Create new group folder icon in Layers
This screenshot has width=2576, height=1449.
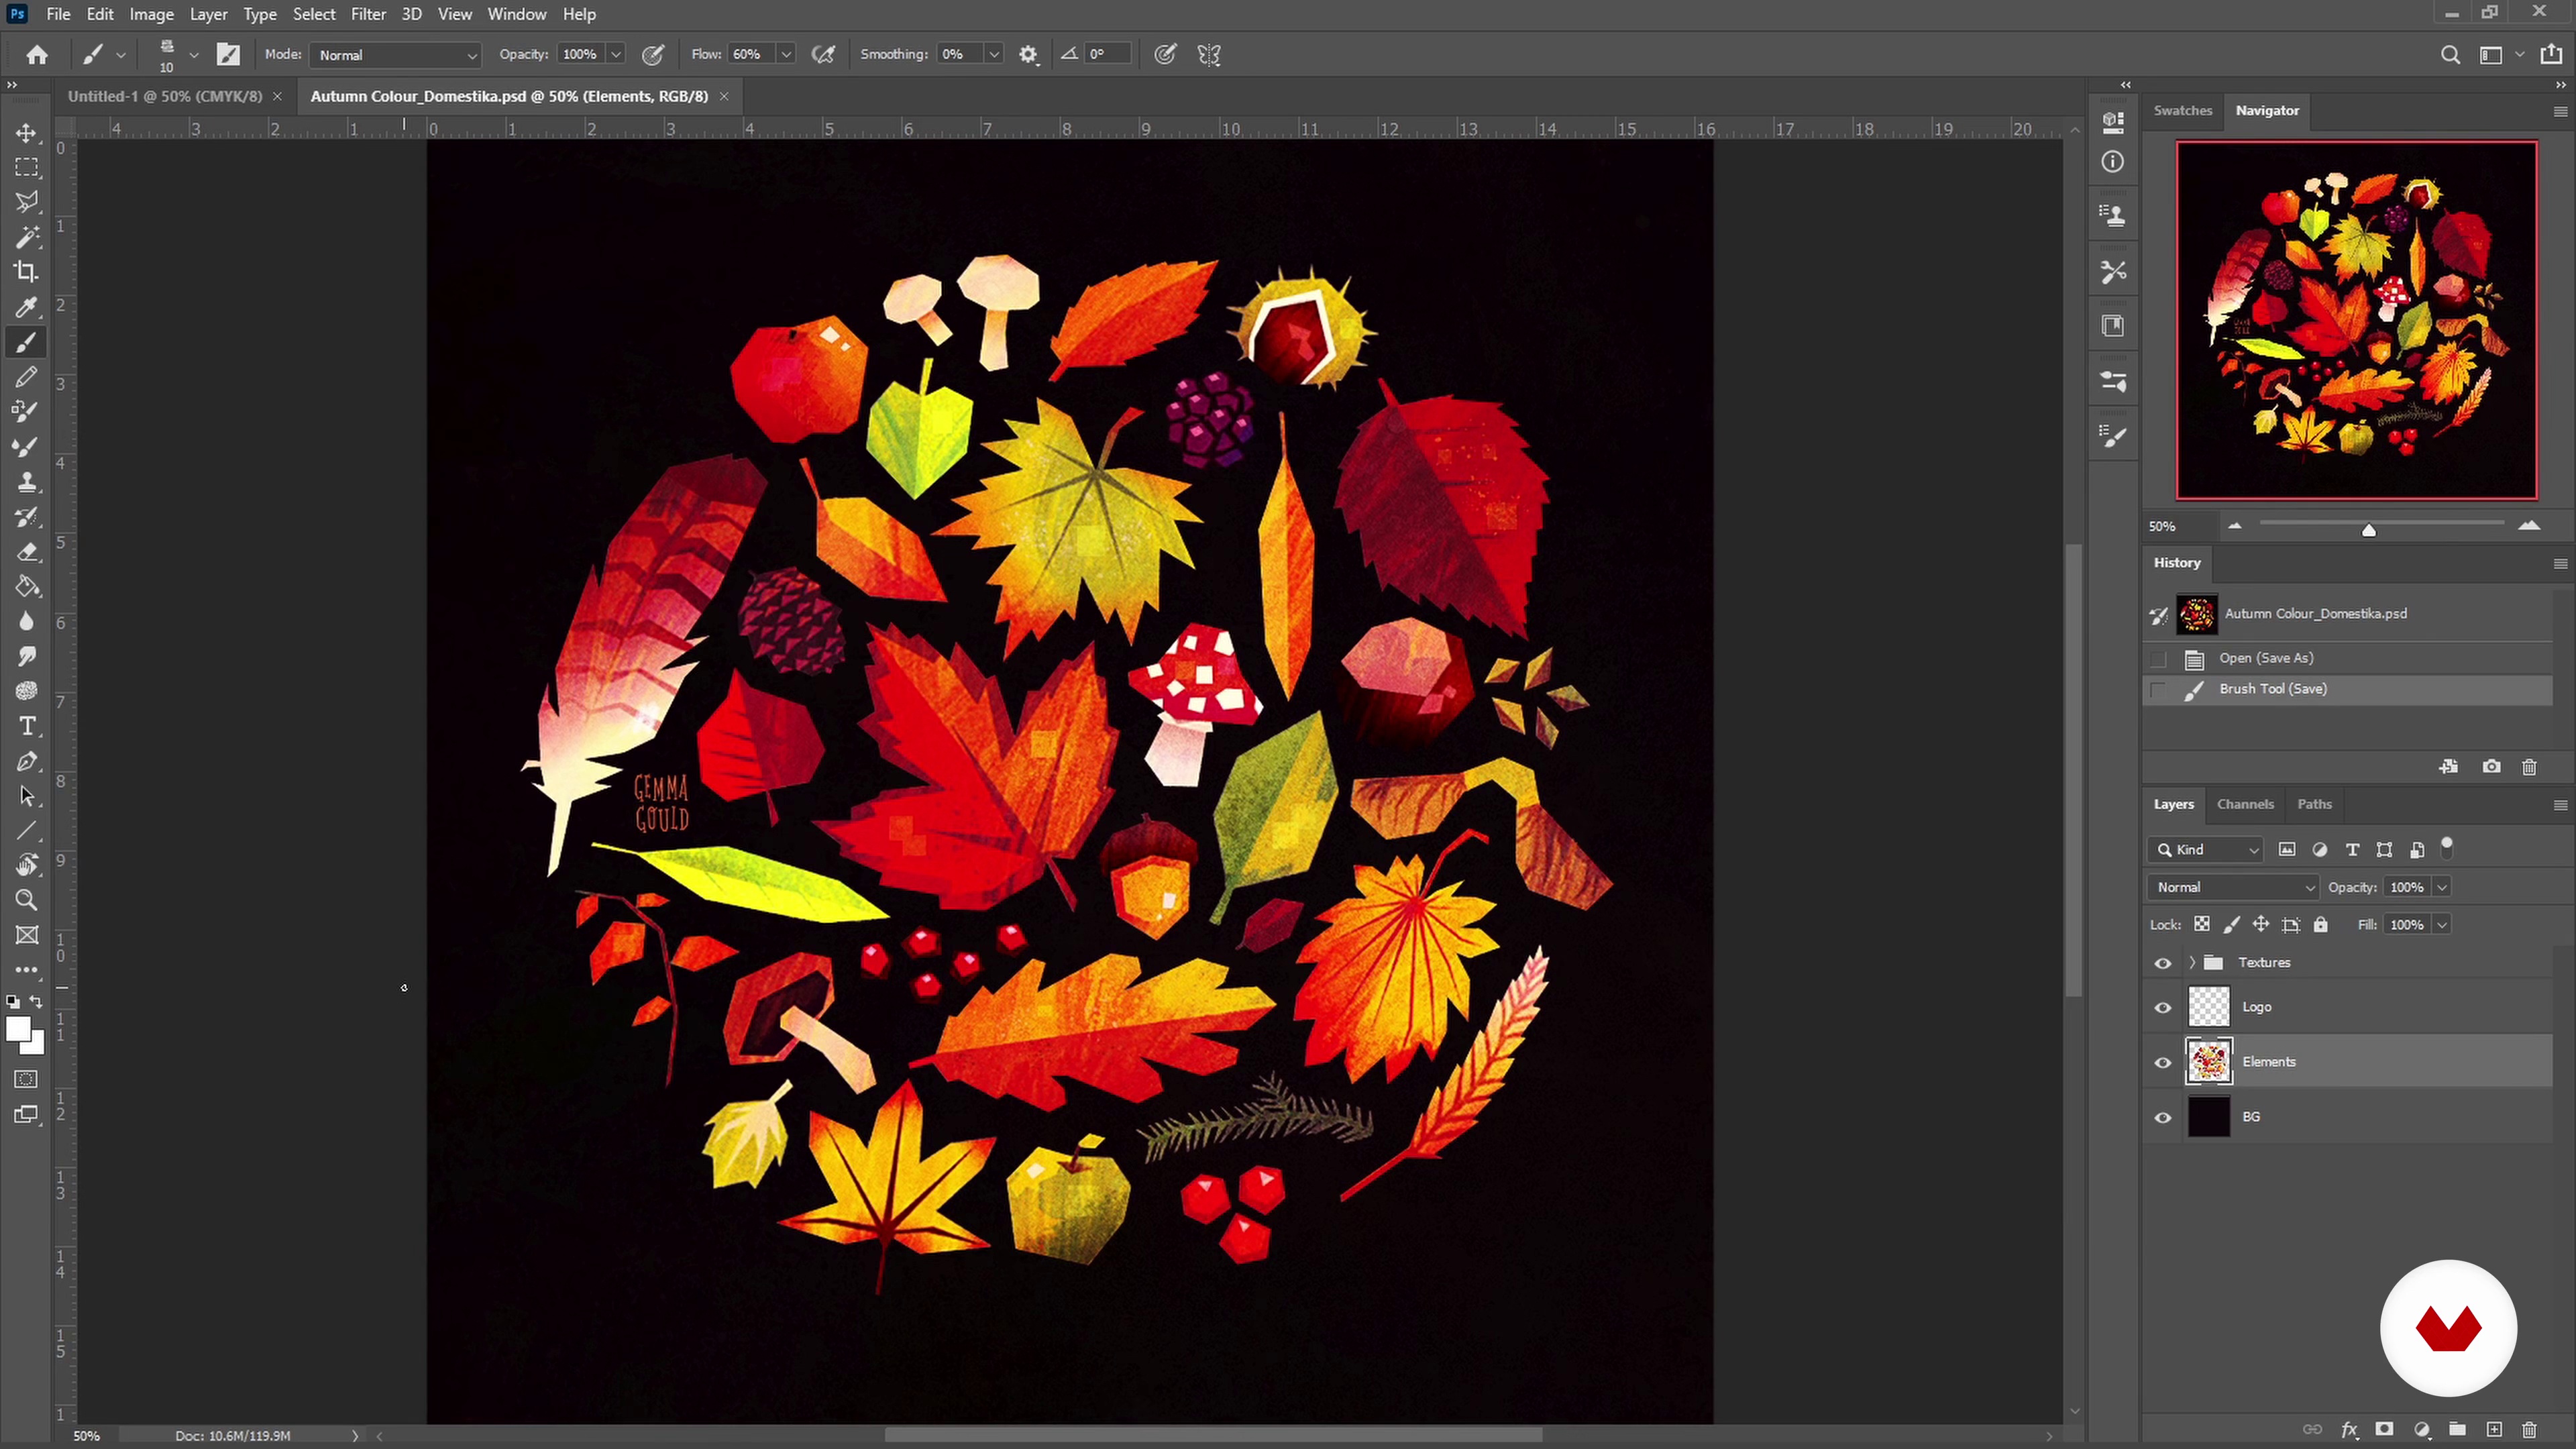tap(2457, 1430)
